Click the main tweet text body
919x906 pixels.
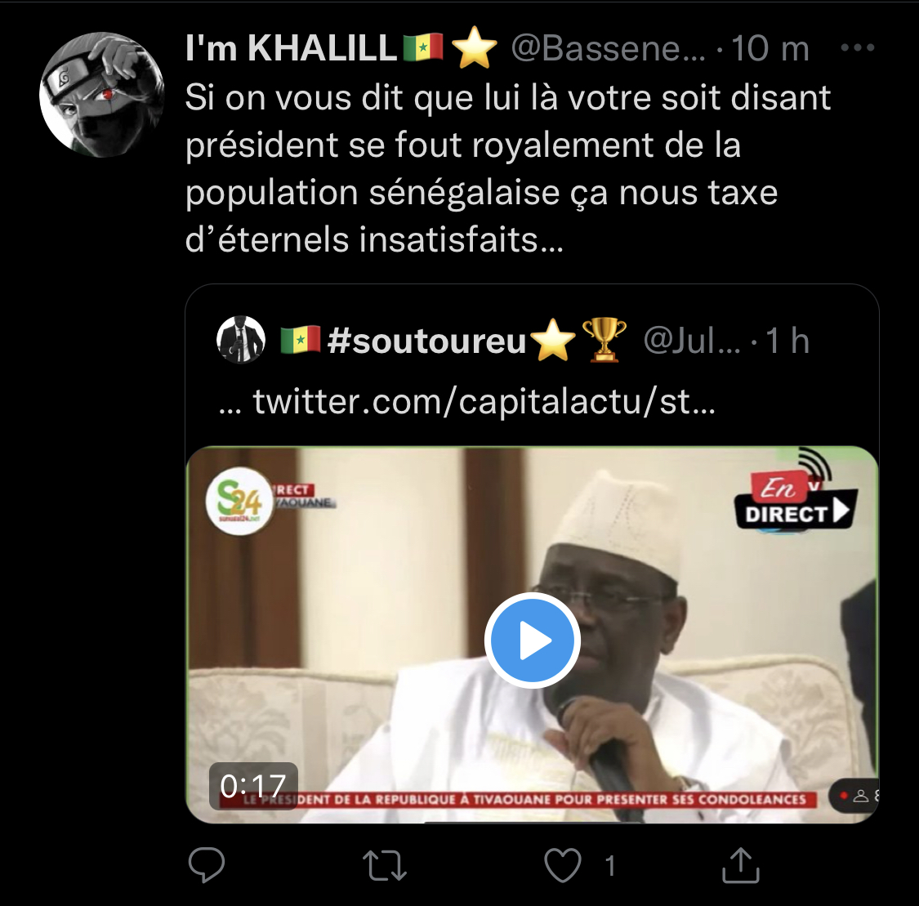506,168
